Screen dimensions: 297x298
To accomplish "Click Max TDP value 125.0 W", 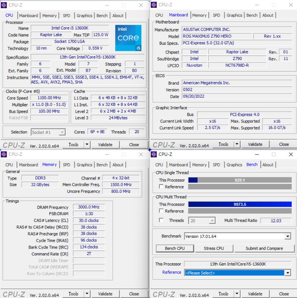I will coord(101,35).
